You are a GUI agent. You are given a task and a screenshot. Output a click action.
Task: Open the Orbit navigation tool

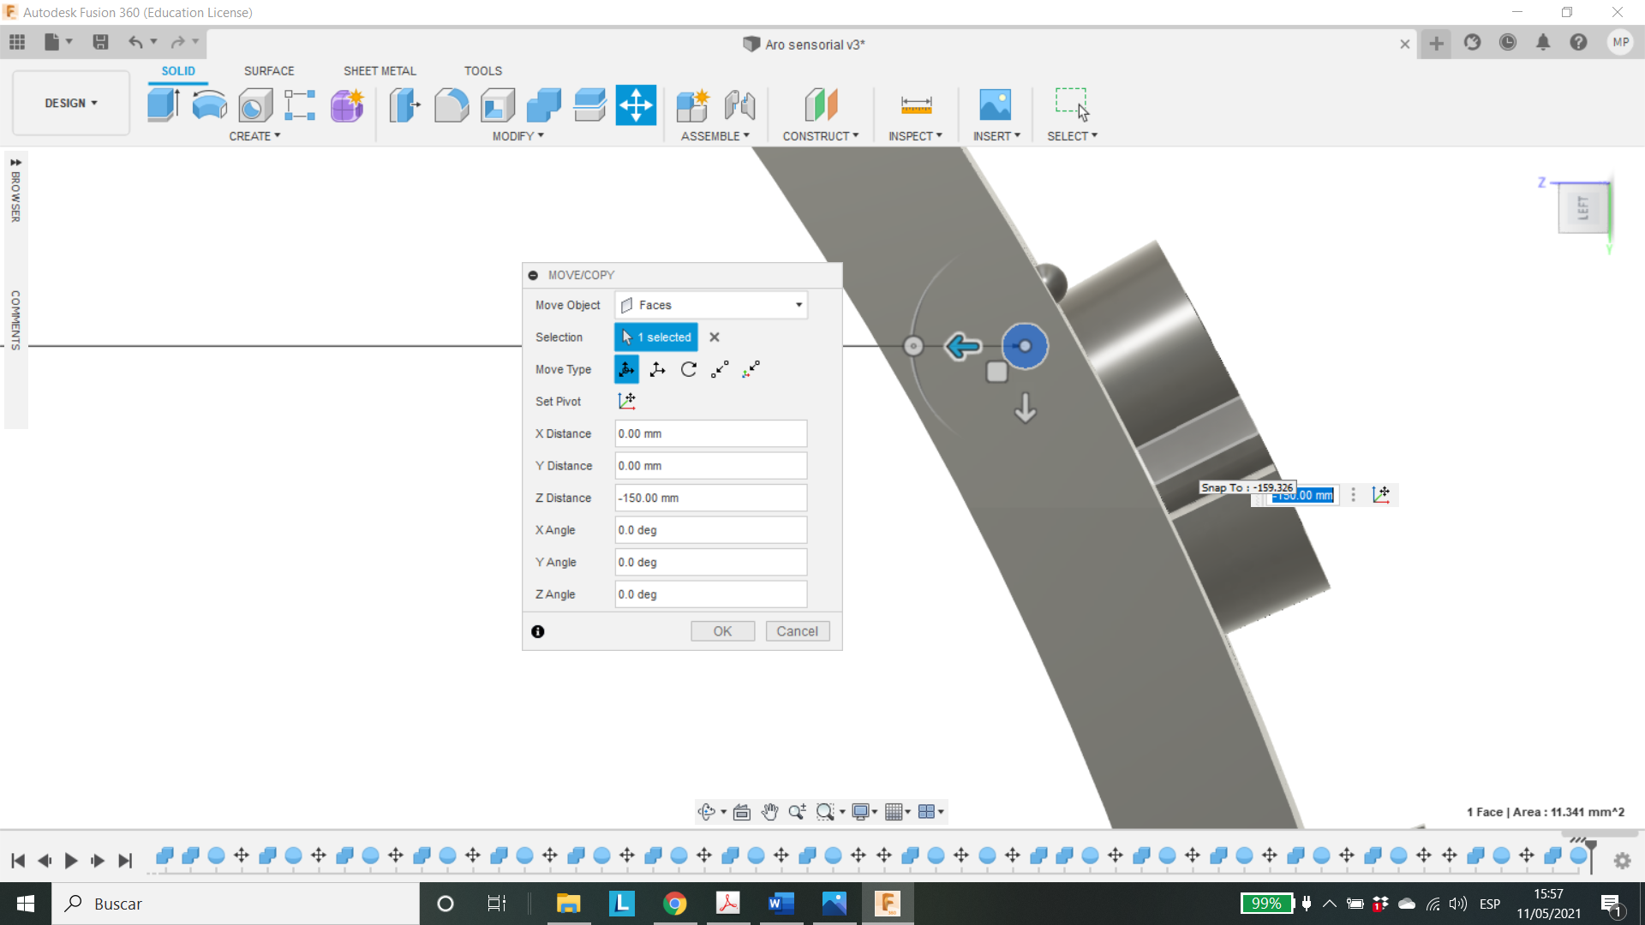click(707, 812)
